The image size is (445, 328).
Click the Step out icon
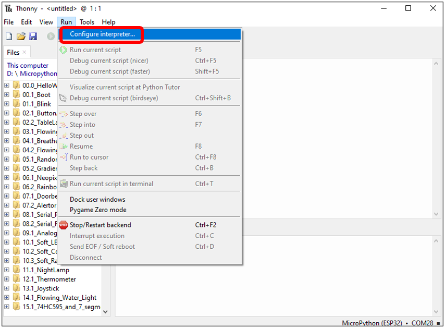(x=64, y=136)
